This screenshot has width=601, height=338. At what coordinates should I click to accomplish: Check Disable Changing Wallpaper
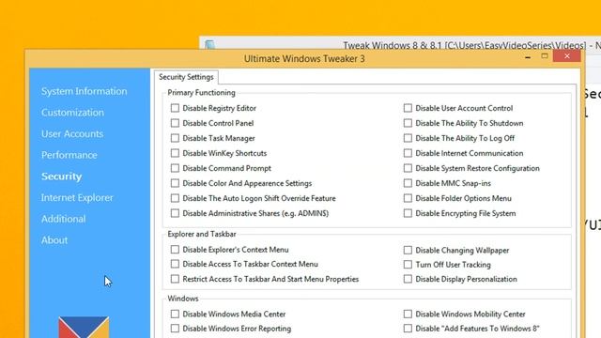pos(408,251)
